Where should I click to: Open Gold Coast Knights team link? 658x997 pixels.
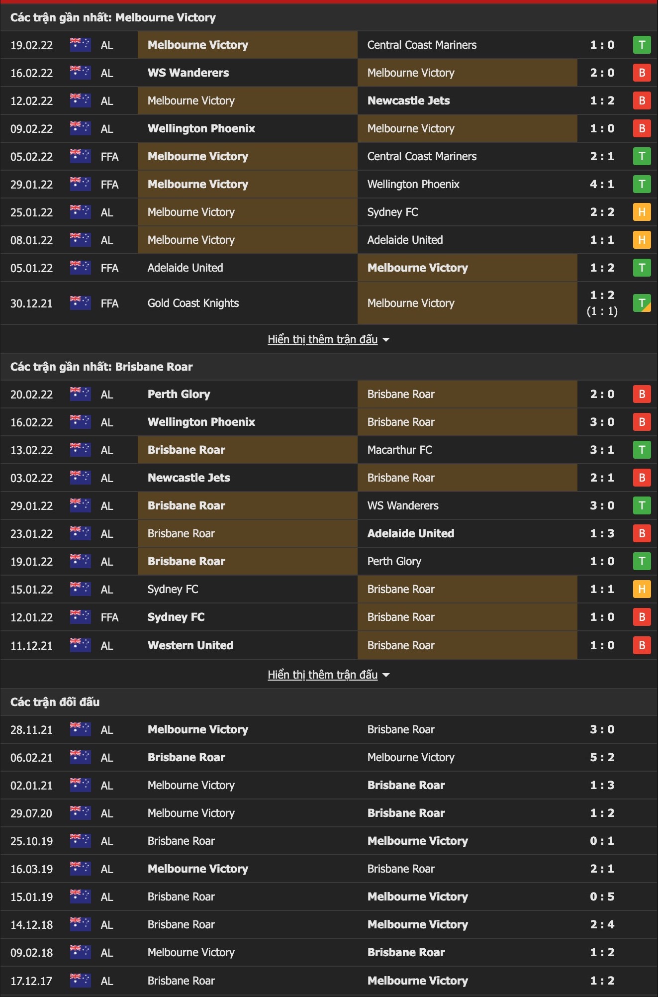click(x=193, y=303)
